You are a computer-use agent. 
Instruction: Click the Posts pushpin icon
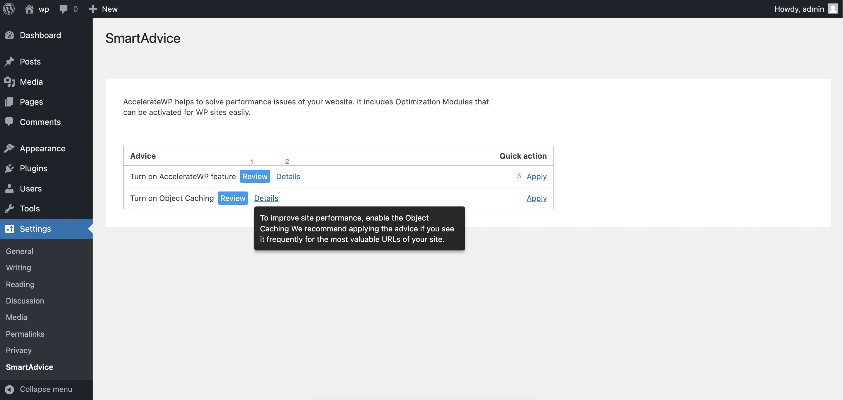point(9,62)
